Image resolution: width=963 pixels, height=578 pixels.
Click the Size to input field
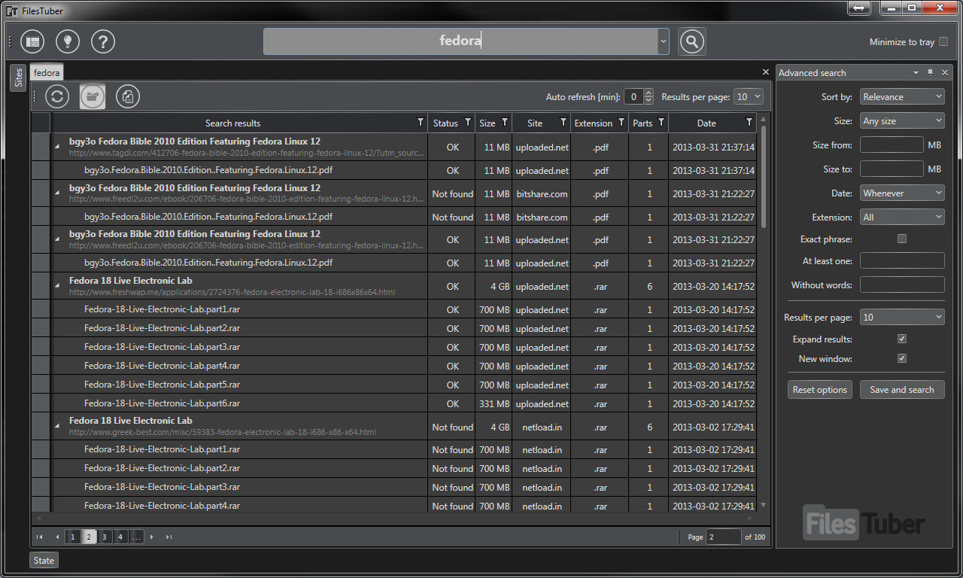pyautogui.click(x=892, y=169)
